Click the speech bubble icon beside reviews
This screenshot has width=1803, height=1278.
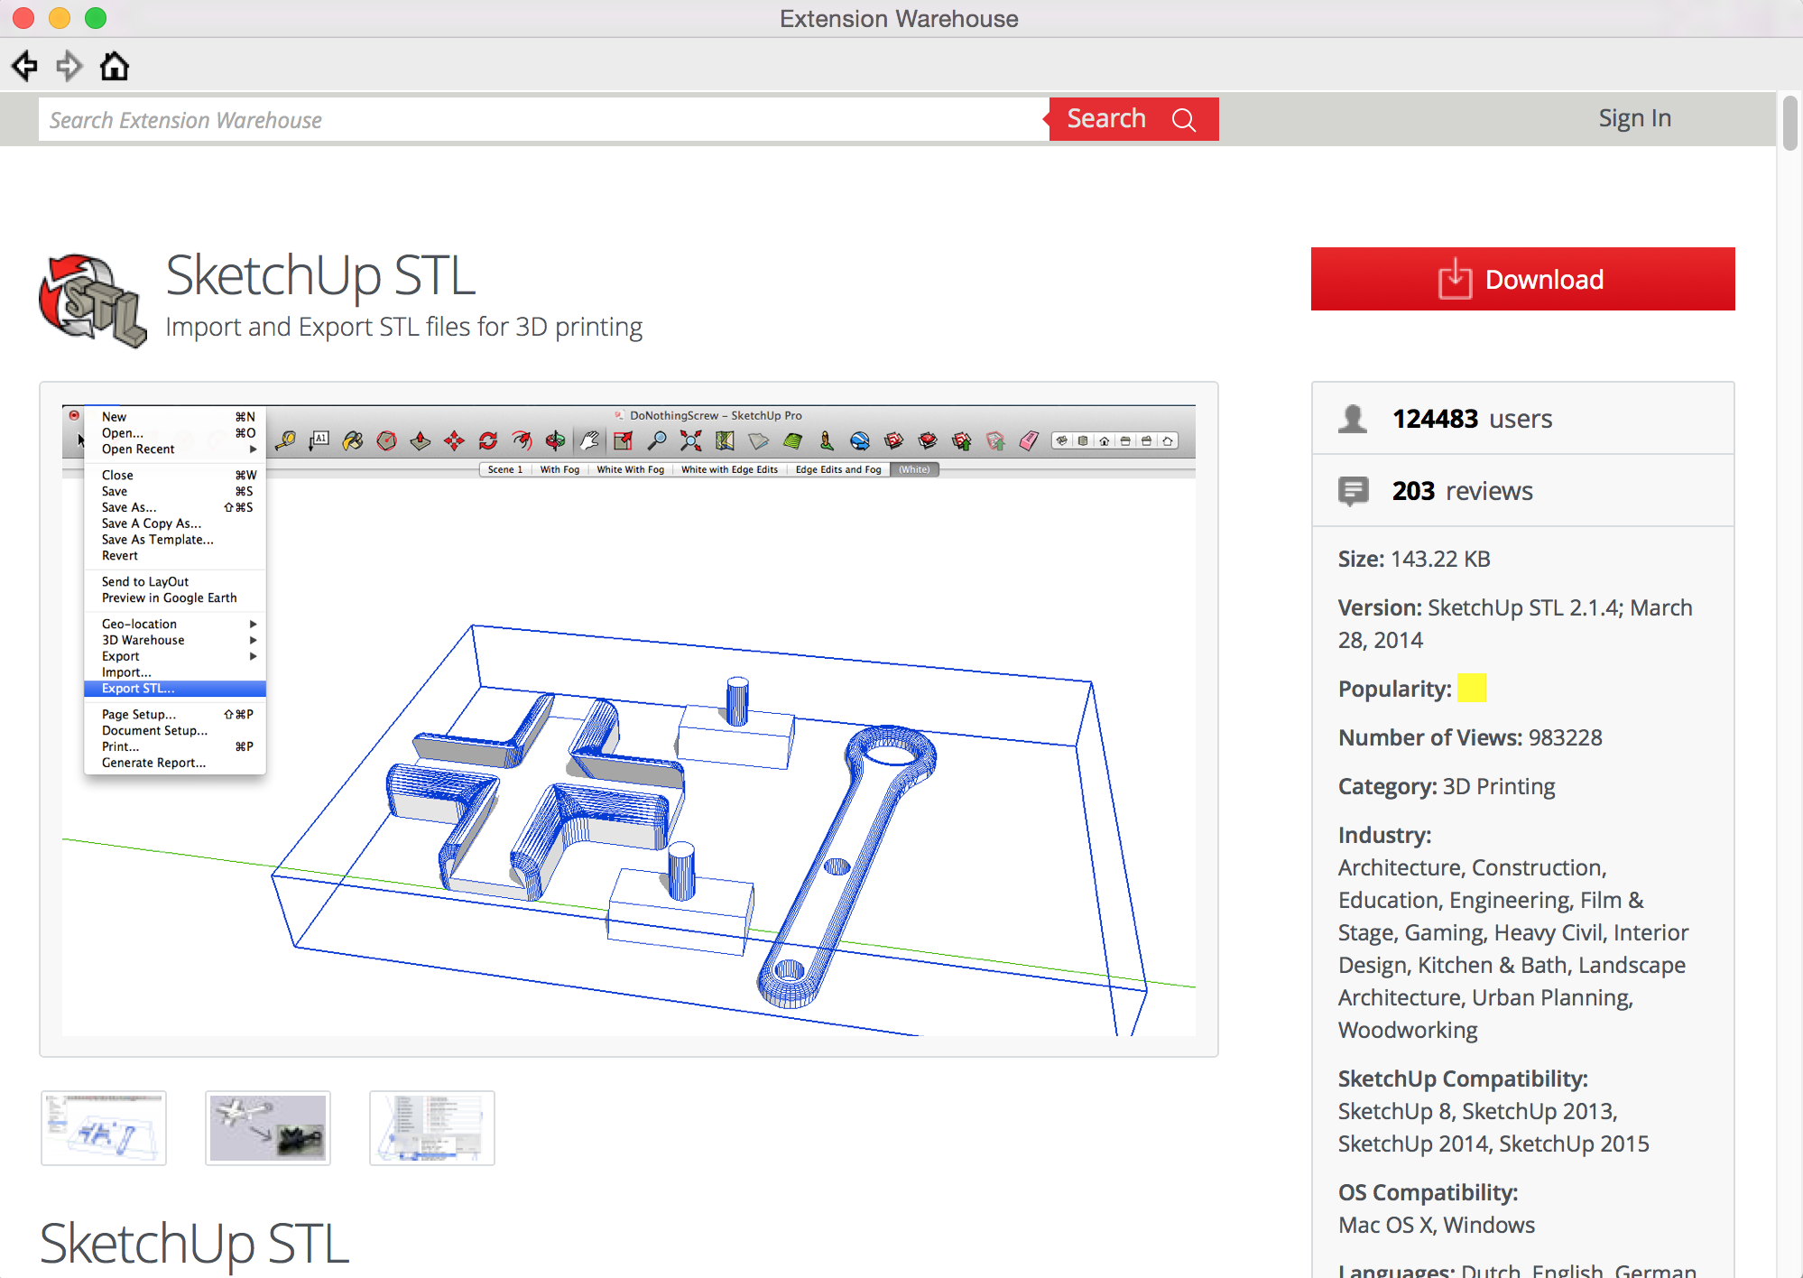[x=1353, y=492]
